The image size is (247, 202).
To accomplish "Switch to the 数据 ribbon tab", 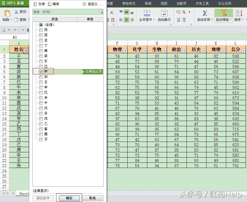I will (x=110, y=4).
